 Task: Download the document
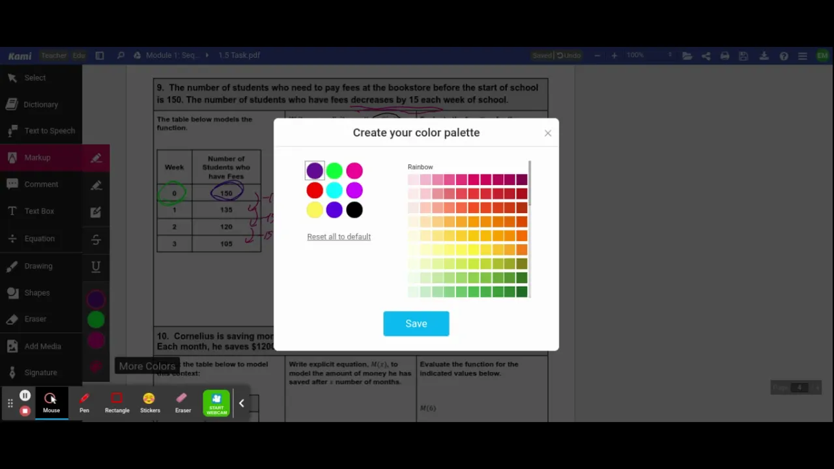pos(764,56)
